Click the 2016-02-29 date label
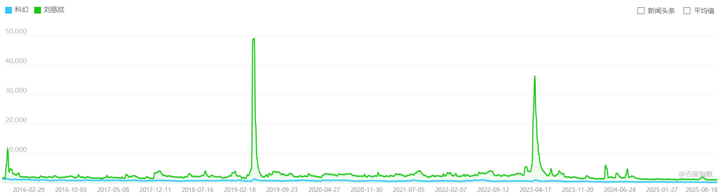 29,190
